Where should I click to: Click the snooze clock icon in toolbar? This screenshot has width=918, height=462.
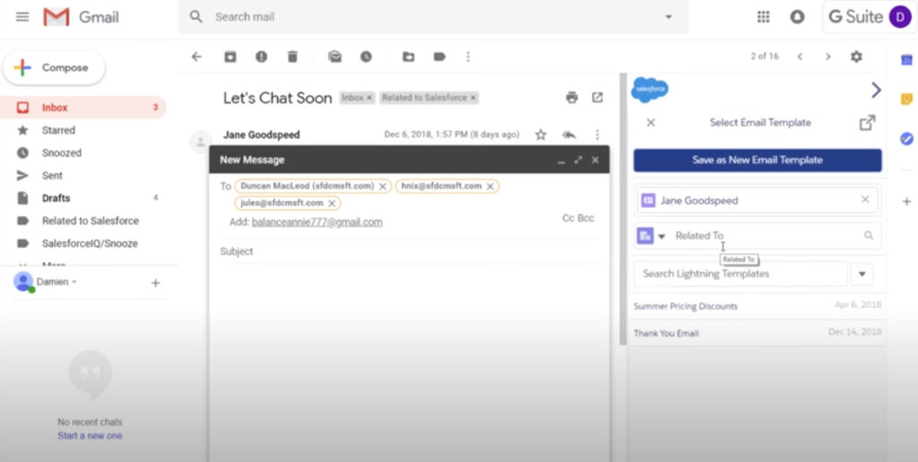tap(366, 57)
